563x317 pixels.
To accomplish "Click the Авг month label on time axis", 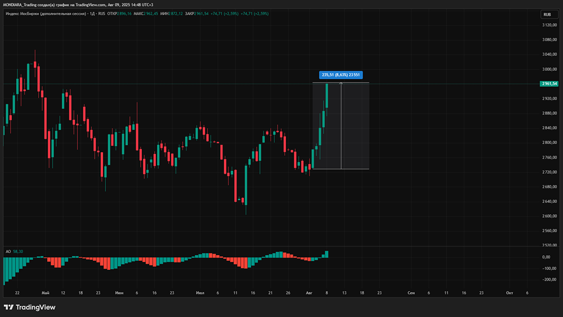I will (x=309, y=293).
